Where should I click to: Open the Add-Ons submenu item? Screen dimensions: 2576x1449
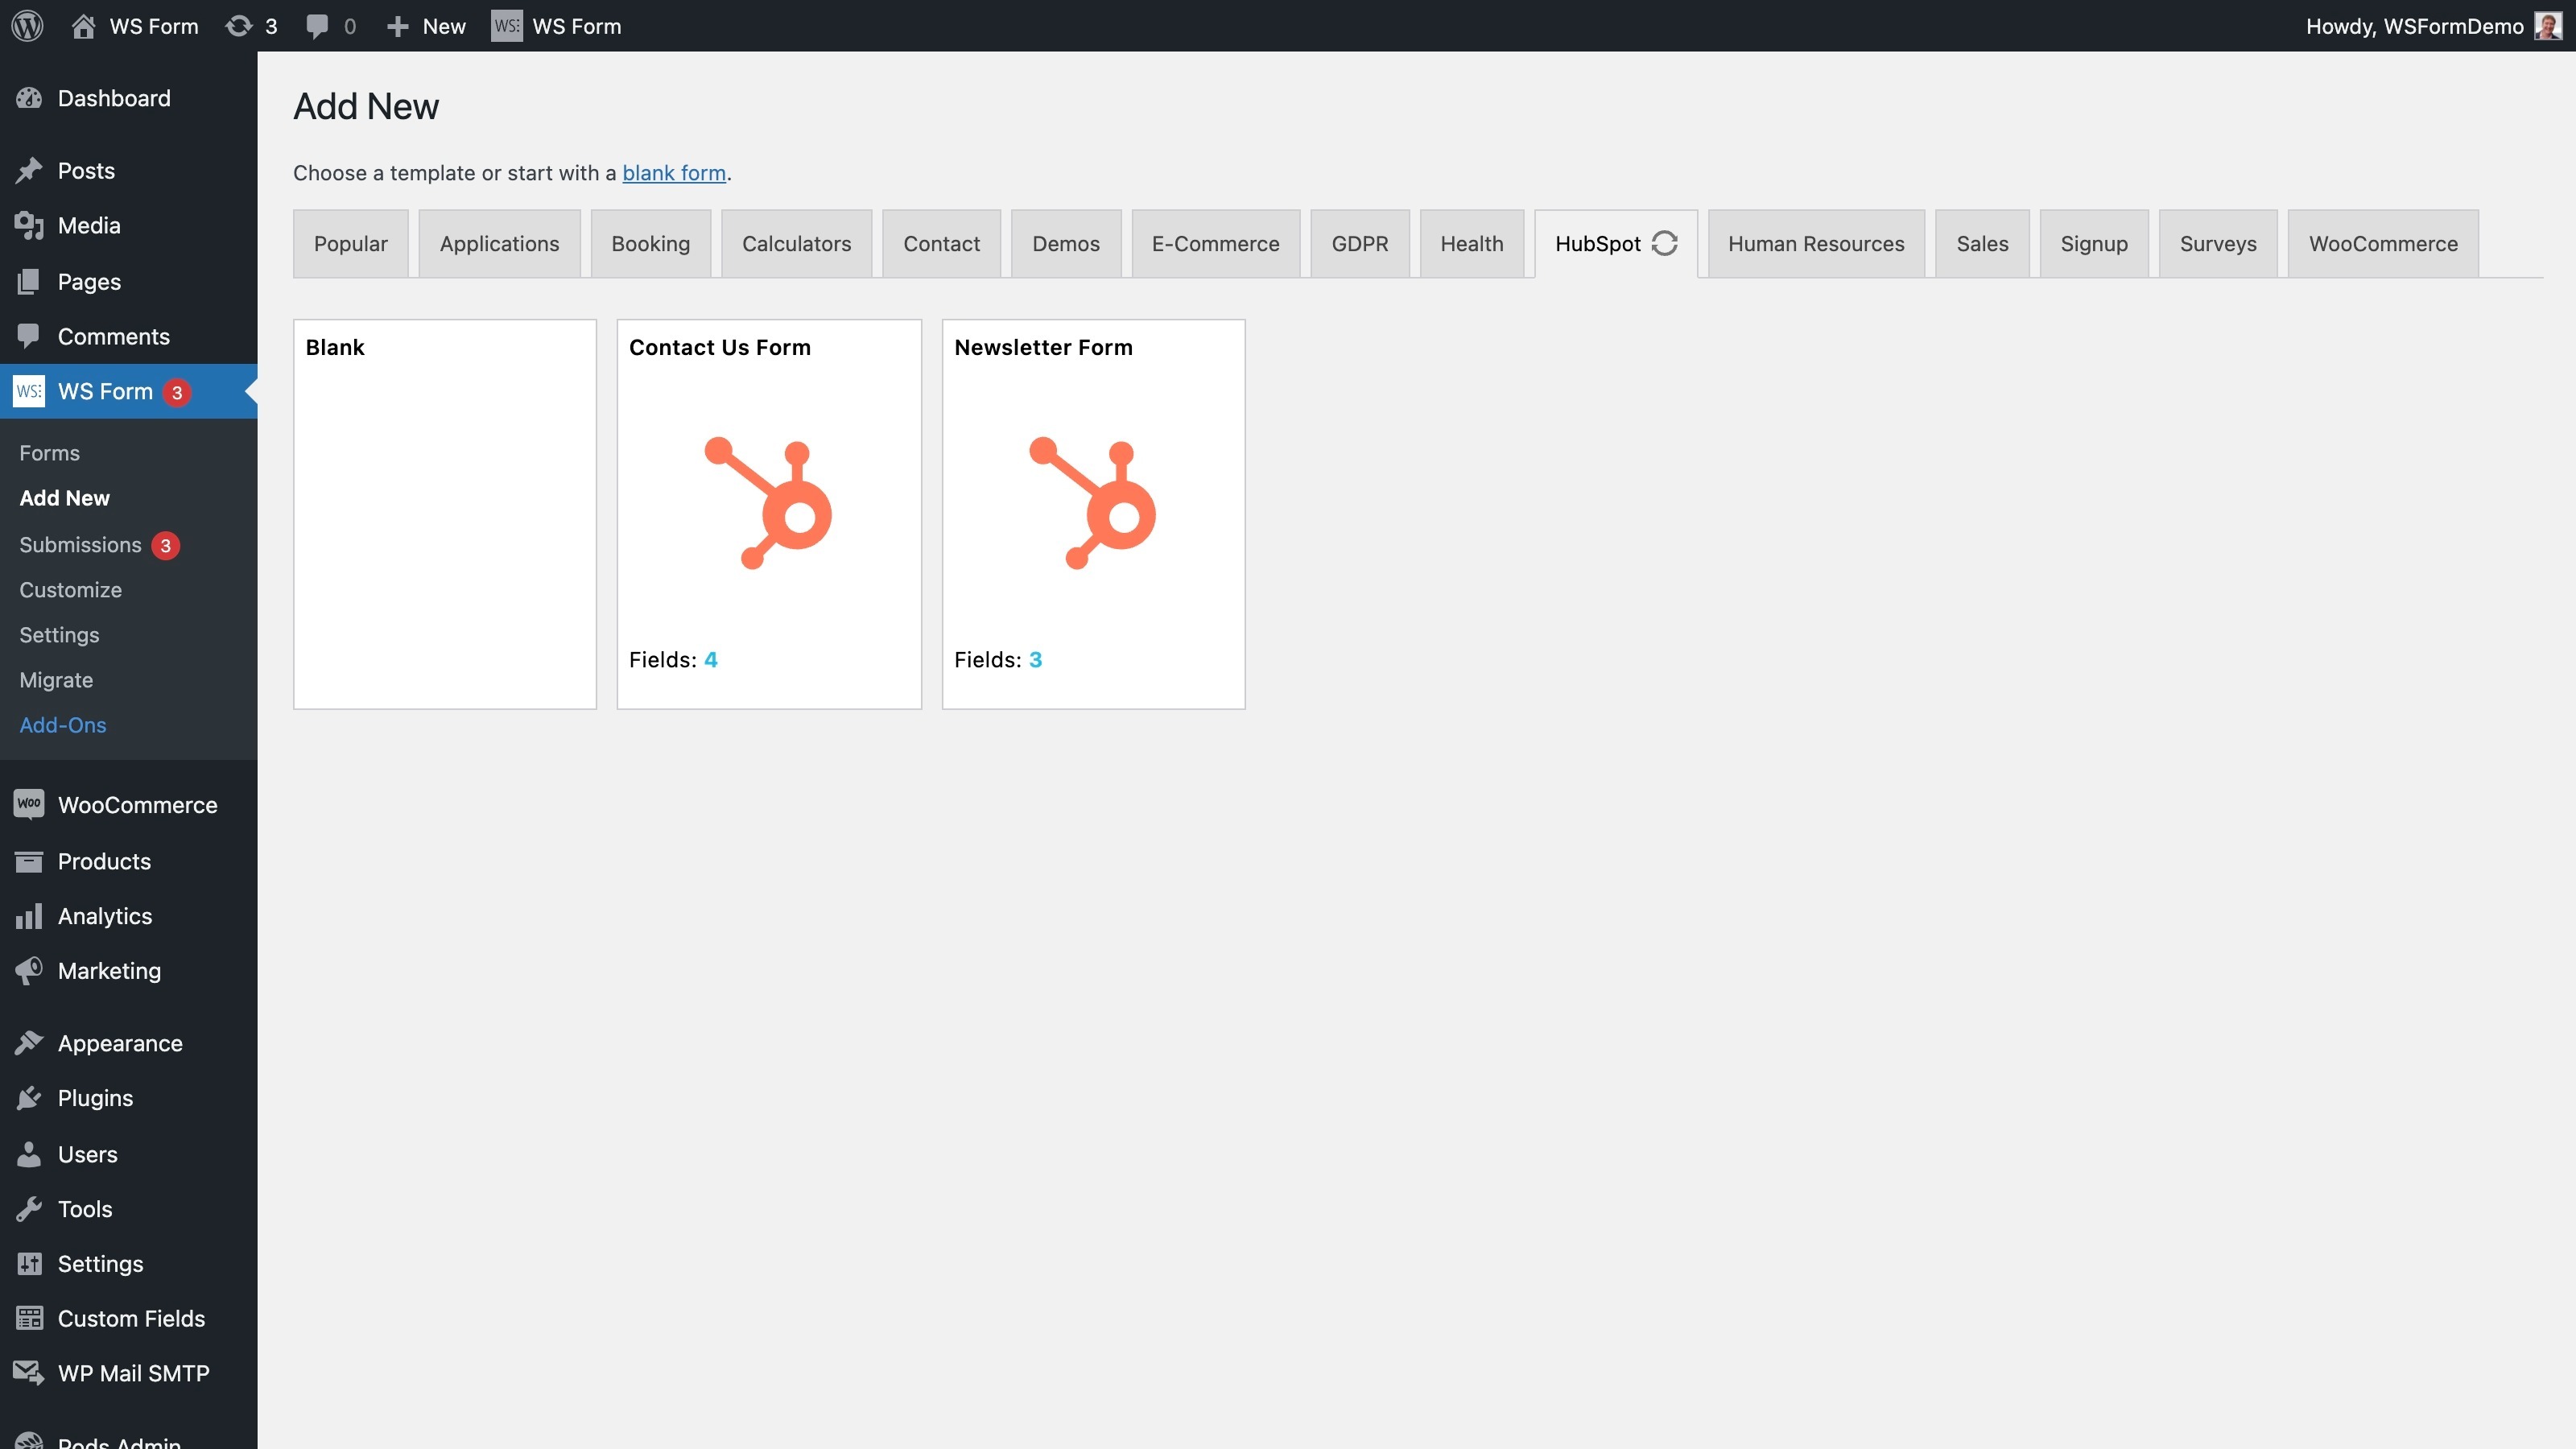click(63, 725)
